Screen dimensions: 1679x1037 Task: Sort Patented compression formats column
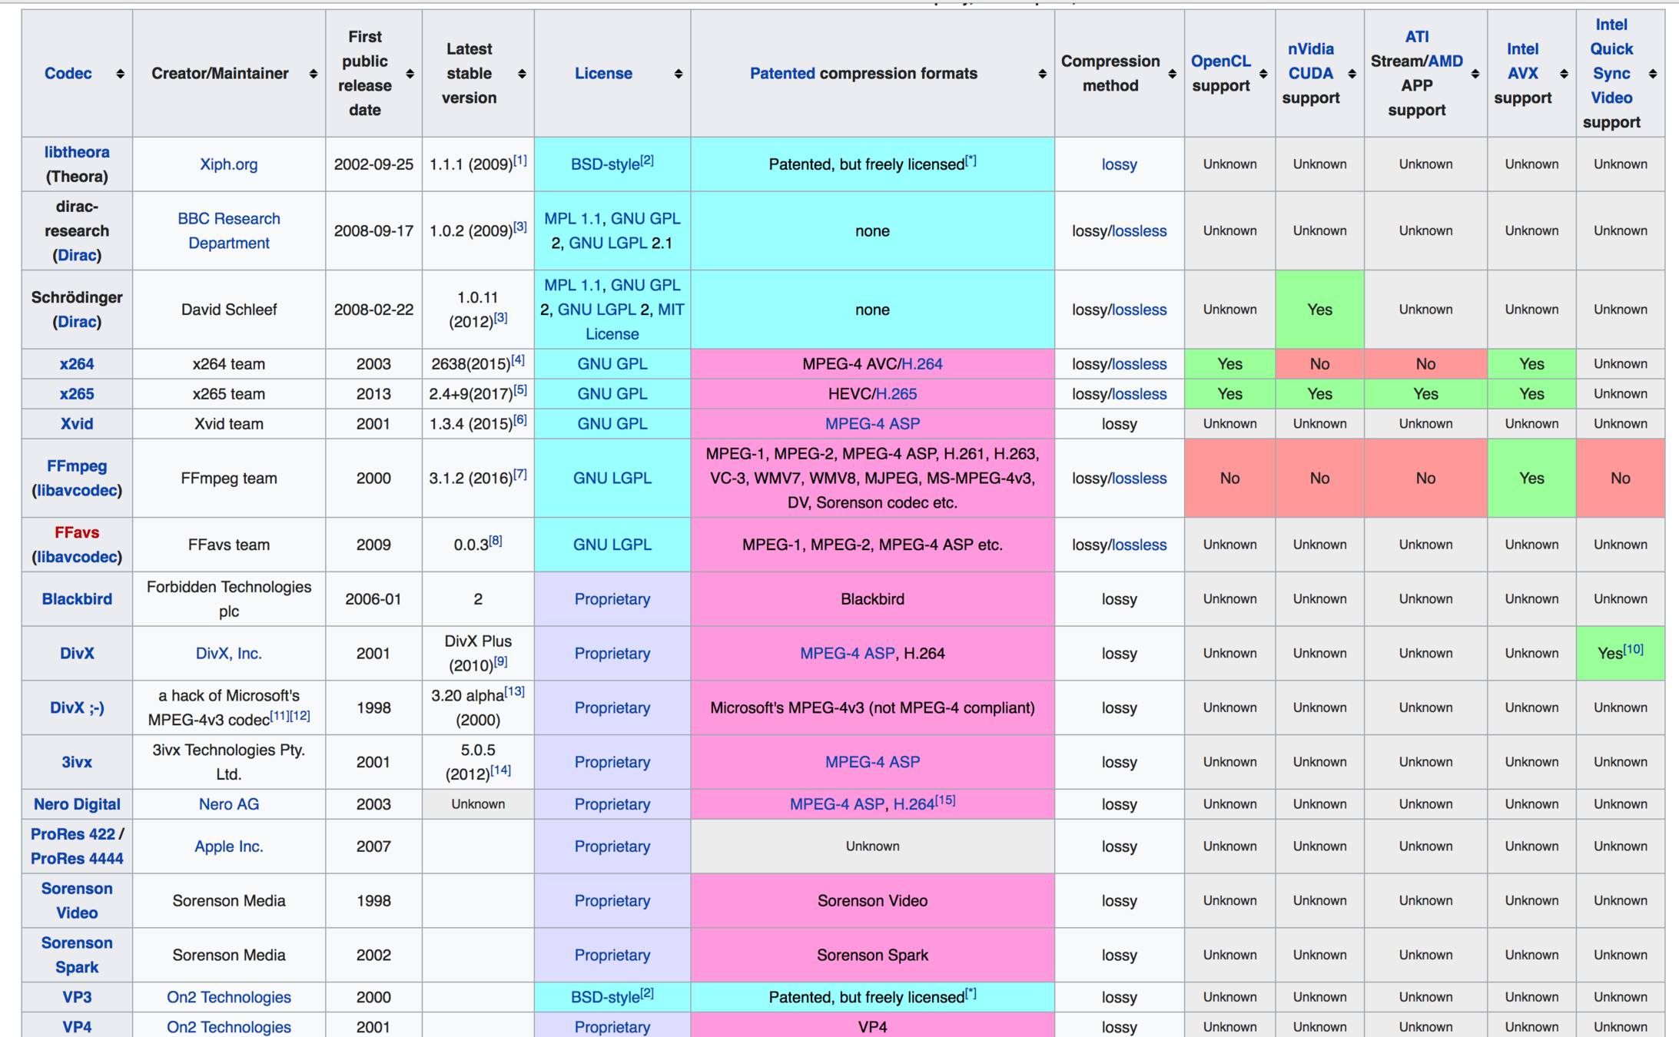(x=1042, y=74)
